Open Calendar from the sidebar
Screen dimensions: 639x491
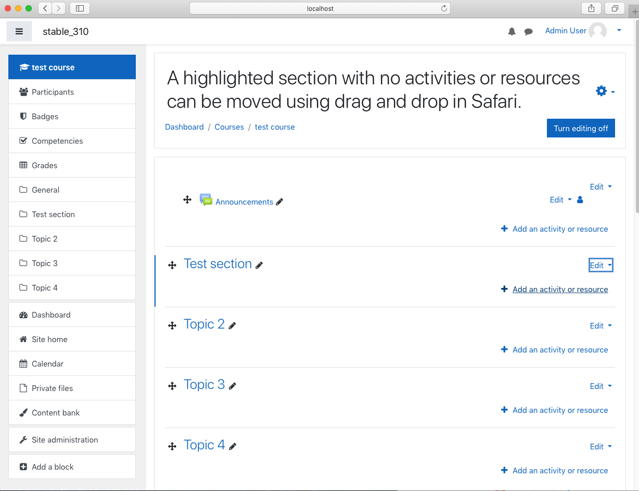(x=72, y=363)
